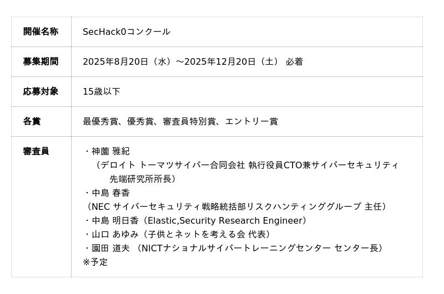Click the 審査員 row header
The width and height of the screenshot is (444, 294).
tap(36, 151)
